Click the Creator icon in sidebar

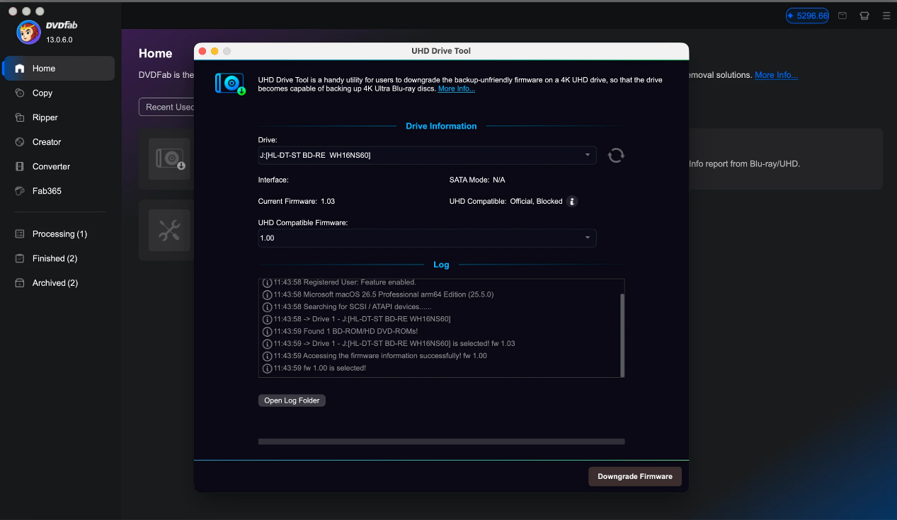20,141
